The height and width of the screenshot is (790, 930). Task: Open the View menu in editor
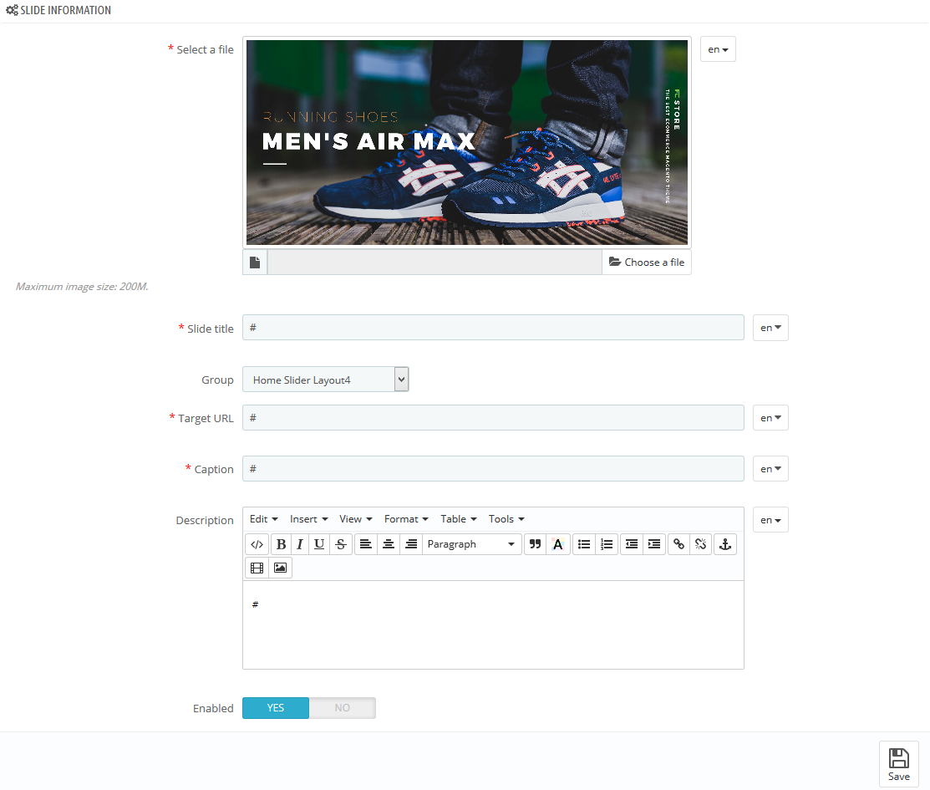(x=356, y=519)
